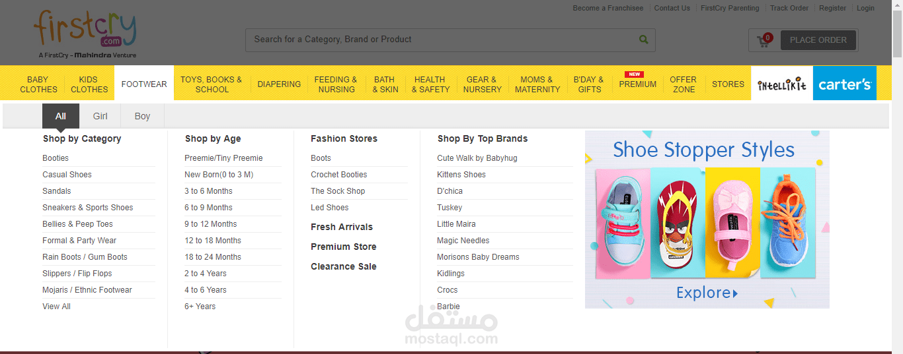Choose the Booties category

(56, 158)
